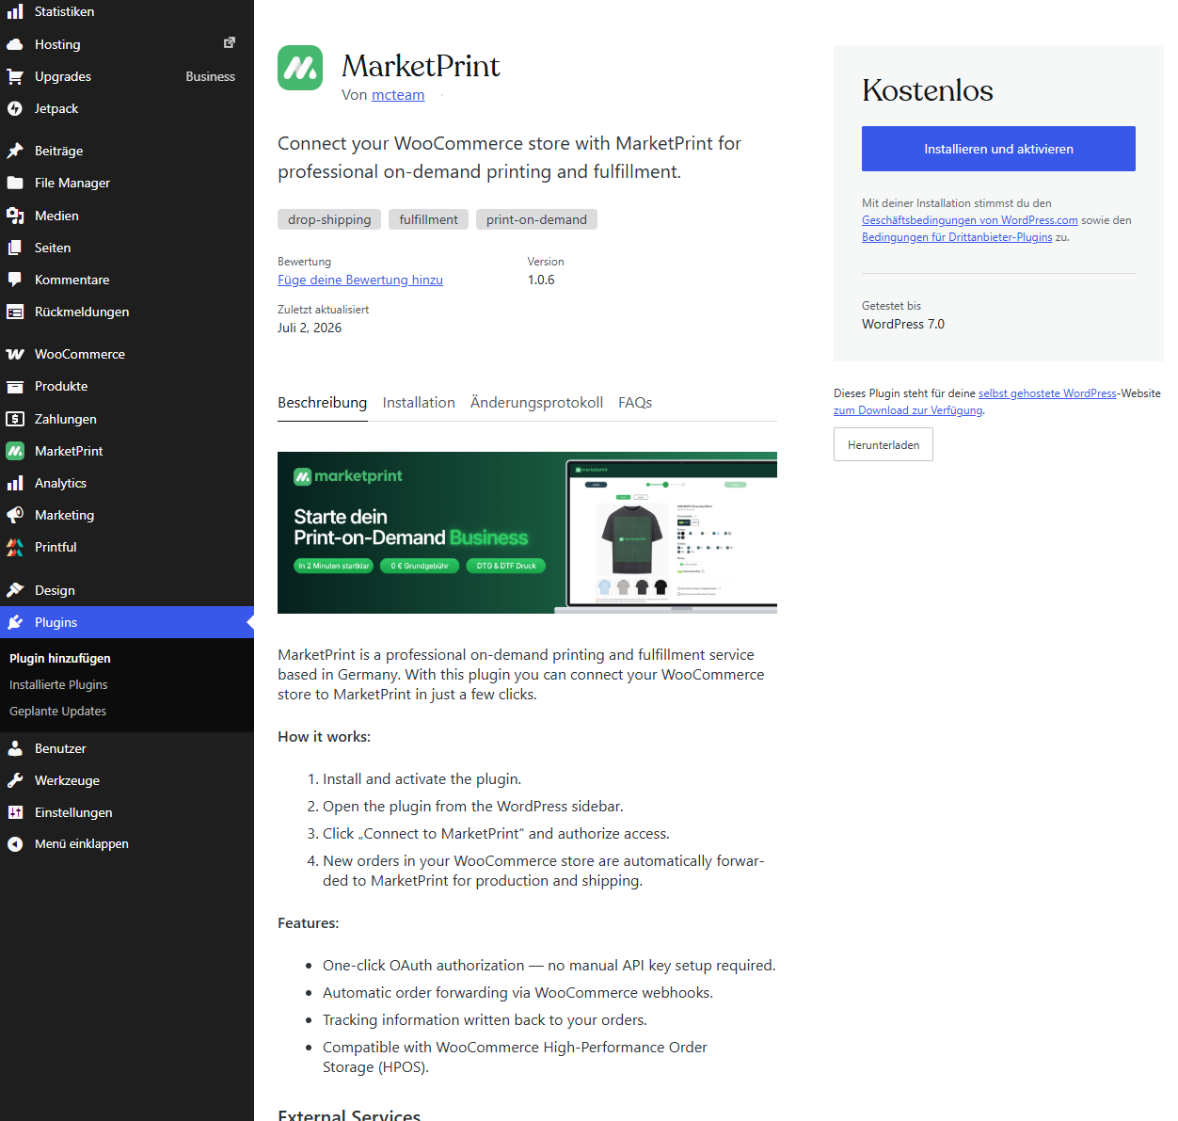This screenshot has height=1121, width=1178.
Task: Select the print-on-demand tag
Action: (536, 219)
